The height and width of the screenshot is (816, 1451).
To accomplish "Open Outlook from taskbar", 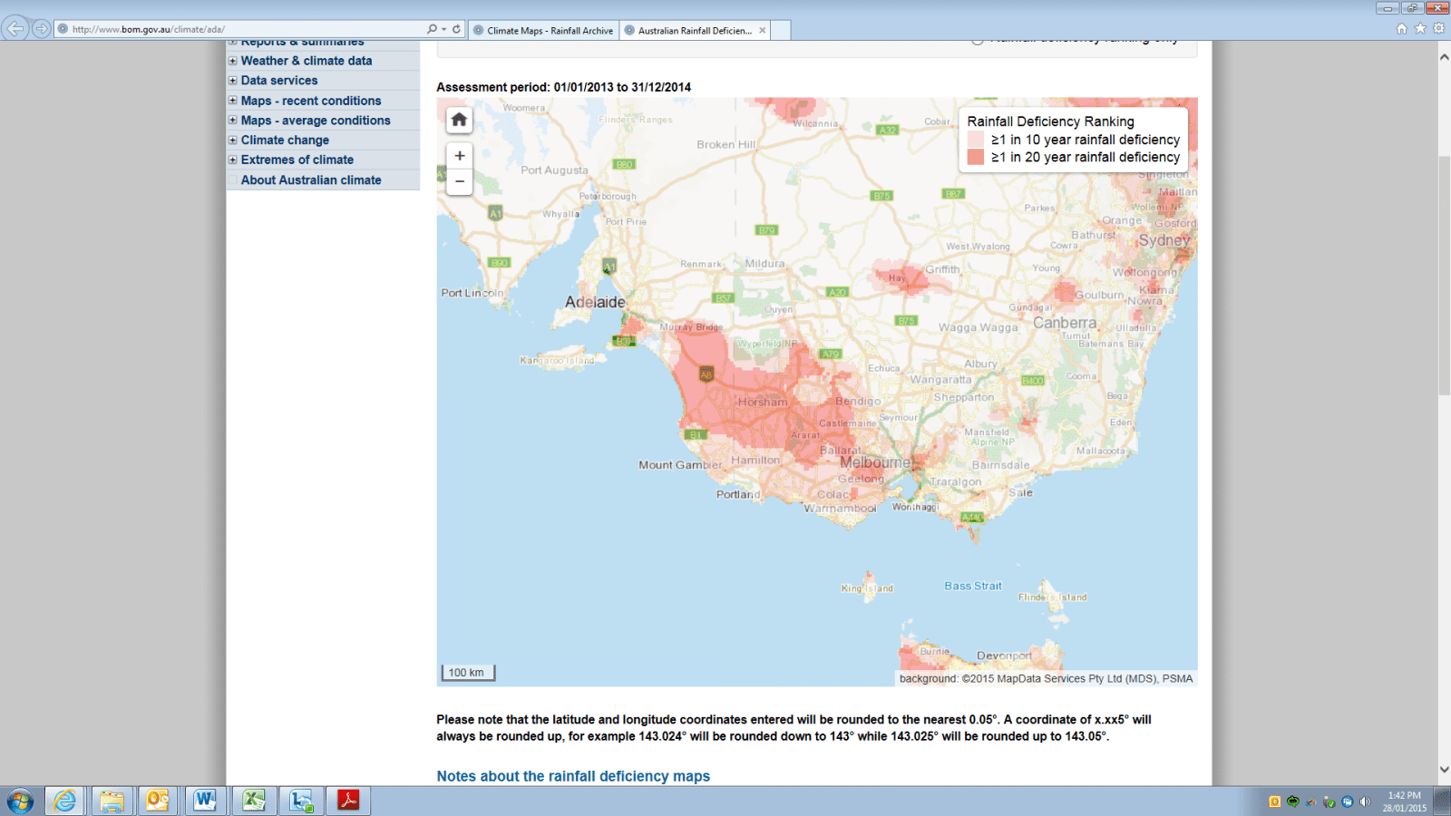I will (158, 801).
